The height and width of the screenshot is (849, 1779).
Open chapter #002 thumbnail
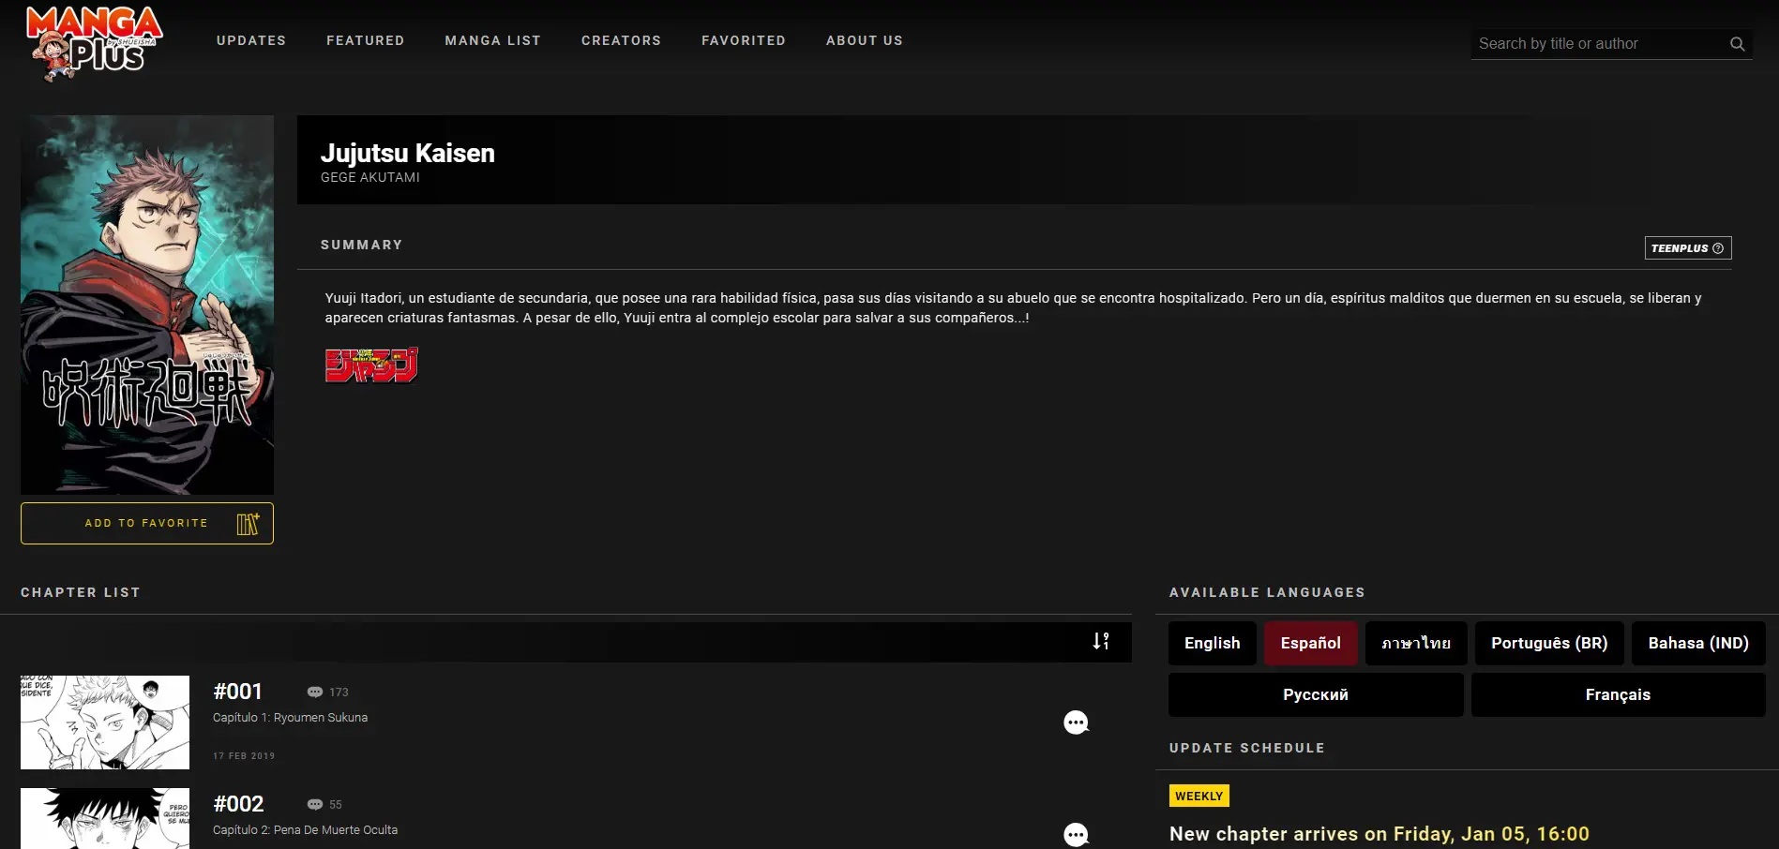point(105,818)
